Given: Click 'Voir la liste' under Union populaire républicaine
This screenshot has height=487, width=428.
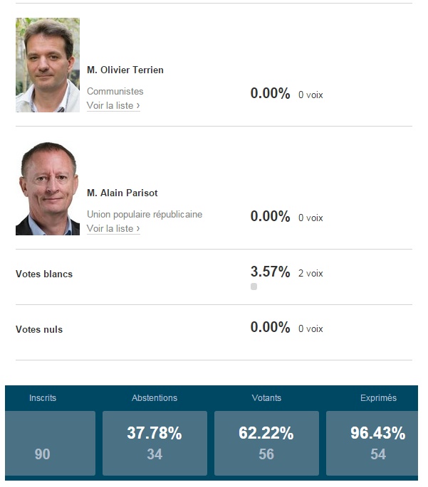Looking at the screenshot, I should coord(113,229).
